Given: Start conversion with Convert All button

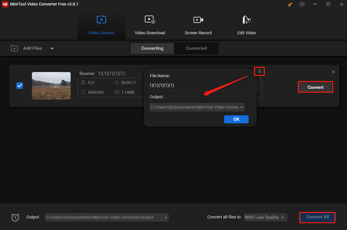Looking at the screenshot, I should pyautogui.click(x=317, y=217).
